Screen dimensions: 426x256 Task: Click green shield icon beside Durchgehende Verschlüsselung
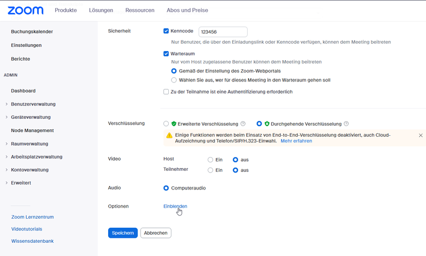coord(267,124)
